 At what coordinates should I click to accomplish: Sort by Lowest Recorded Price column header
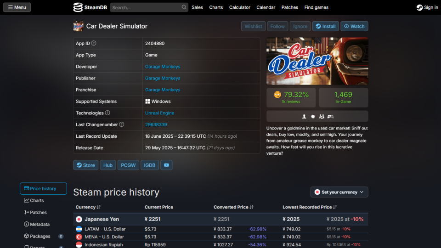[310, 207]
